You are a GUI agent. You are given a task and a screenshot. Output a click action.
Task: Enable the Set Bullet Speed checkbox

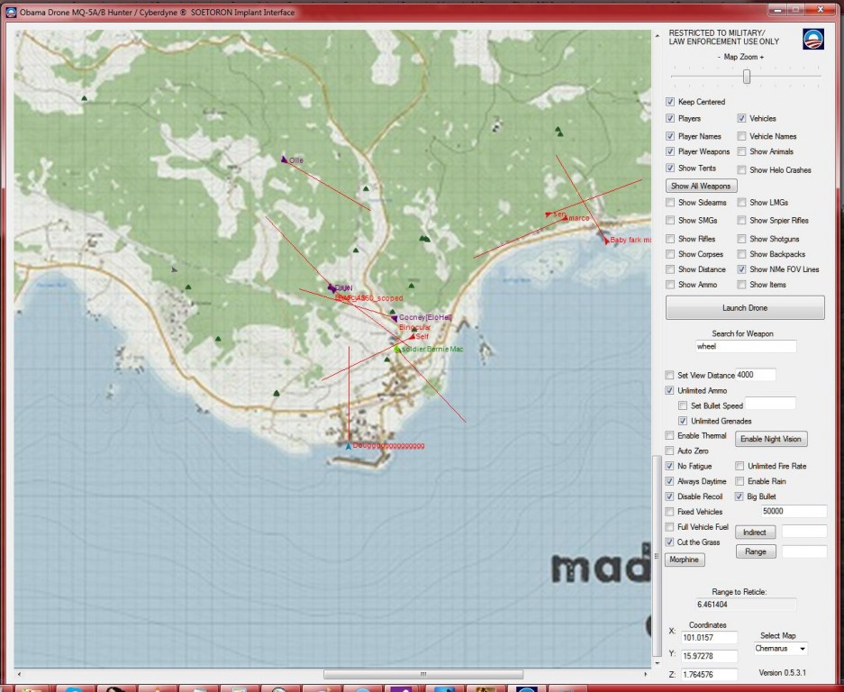point(683,405)
